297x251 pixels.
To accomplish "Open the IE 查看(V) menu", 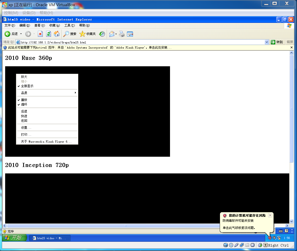I will (x=40, y=25).
